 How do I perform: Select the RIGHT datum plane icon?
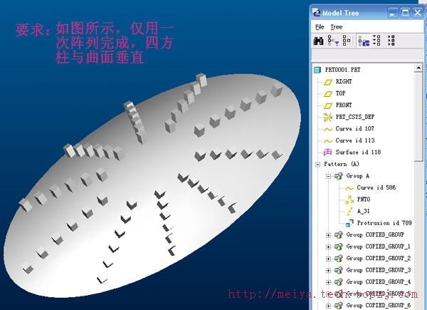(x=328, y=82)
